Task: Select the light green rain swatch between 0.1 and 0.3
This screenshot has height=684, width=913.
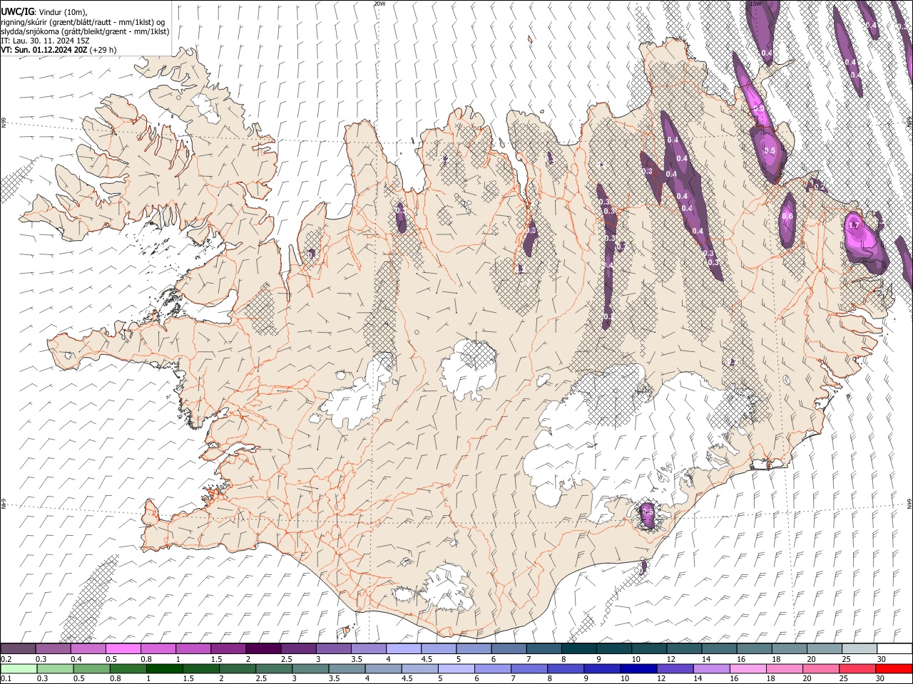Action: (x=18, y=668)
